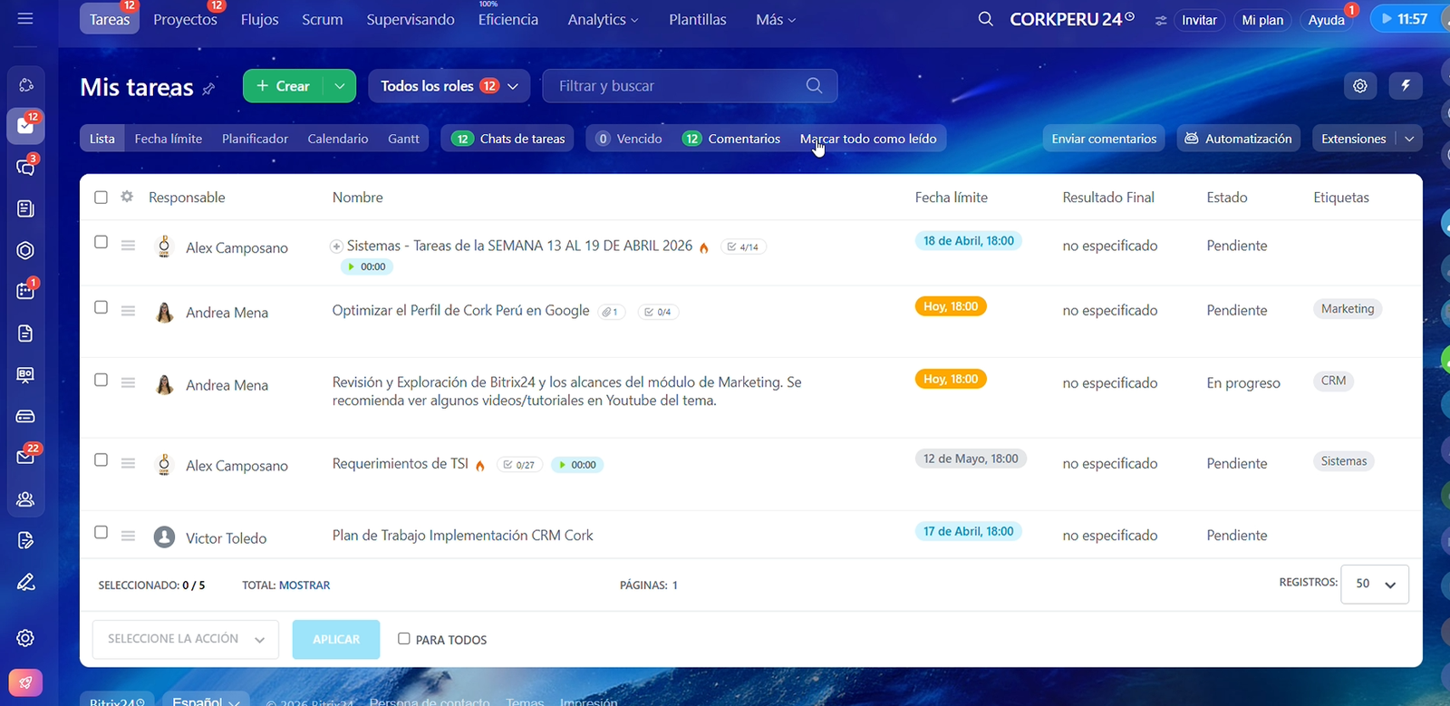Click the Enviar comentarios button
The height and width of the screenshot is (706, 1450).
pyautogui.click(x=1104, y=139)
